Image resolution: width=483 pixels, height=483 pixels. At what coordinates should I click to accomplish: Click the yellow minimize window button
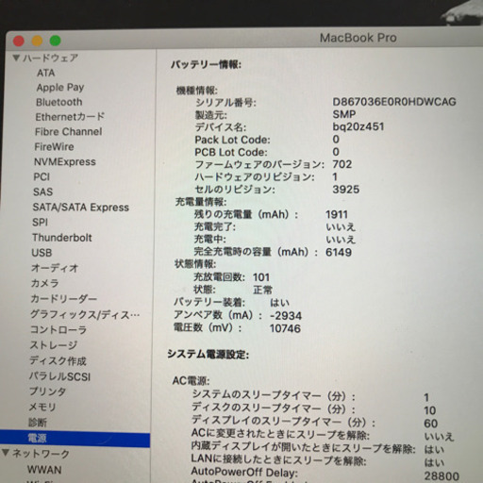pos(37,41)
